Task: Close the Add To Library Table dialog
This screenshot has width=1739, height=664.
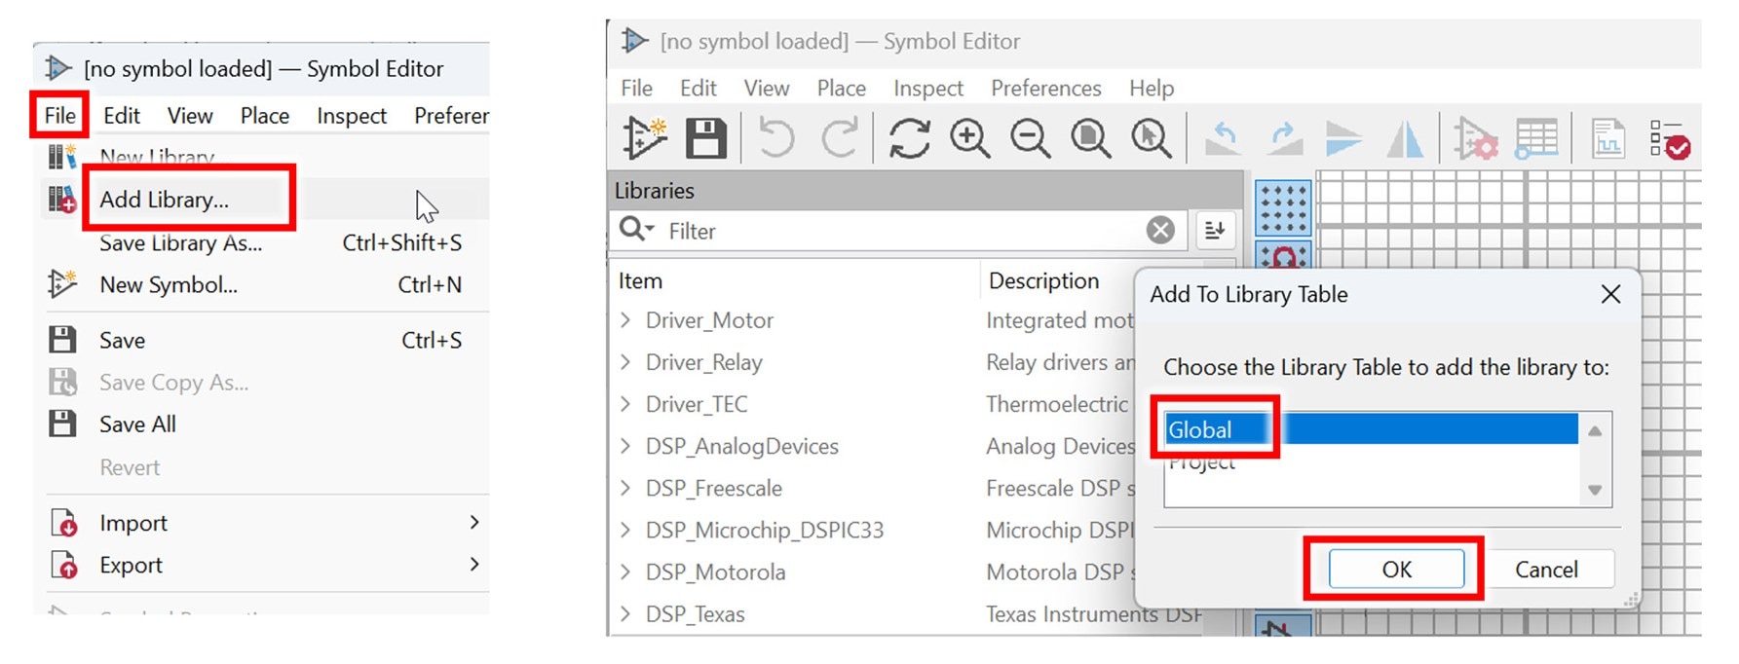Action: (1610, 294)
